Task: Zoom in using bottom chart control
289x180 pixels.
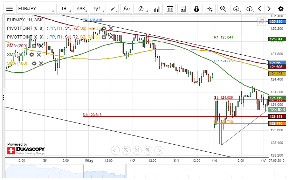Action: point(148,151)
